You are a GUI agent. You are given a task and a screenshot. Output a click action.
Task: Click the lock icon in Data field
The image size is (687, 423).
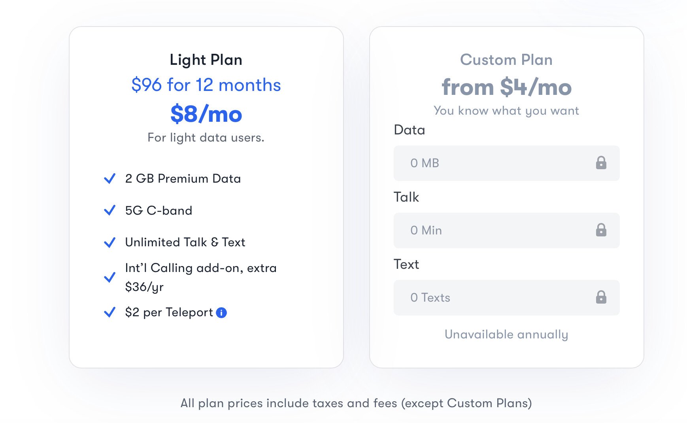[601, 162]
